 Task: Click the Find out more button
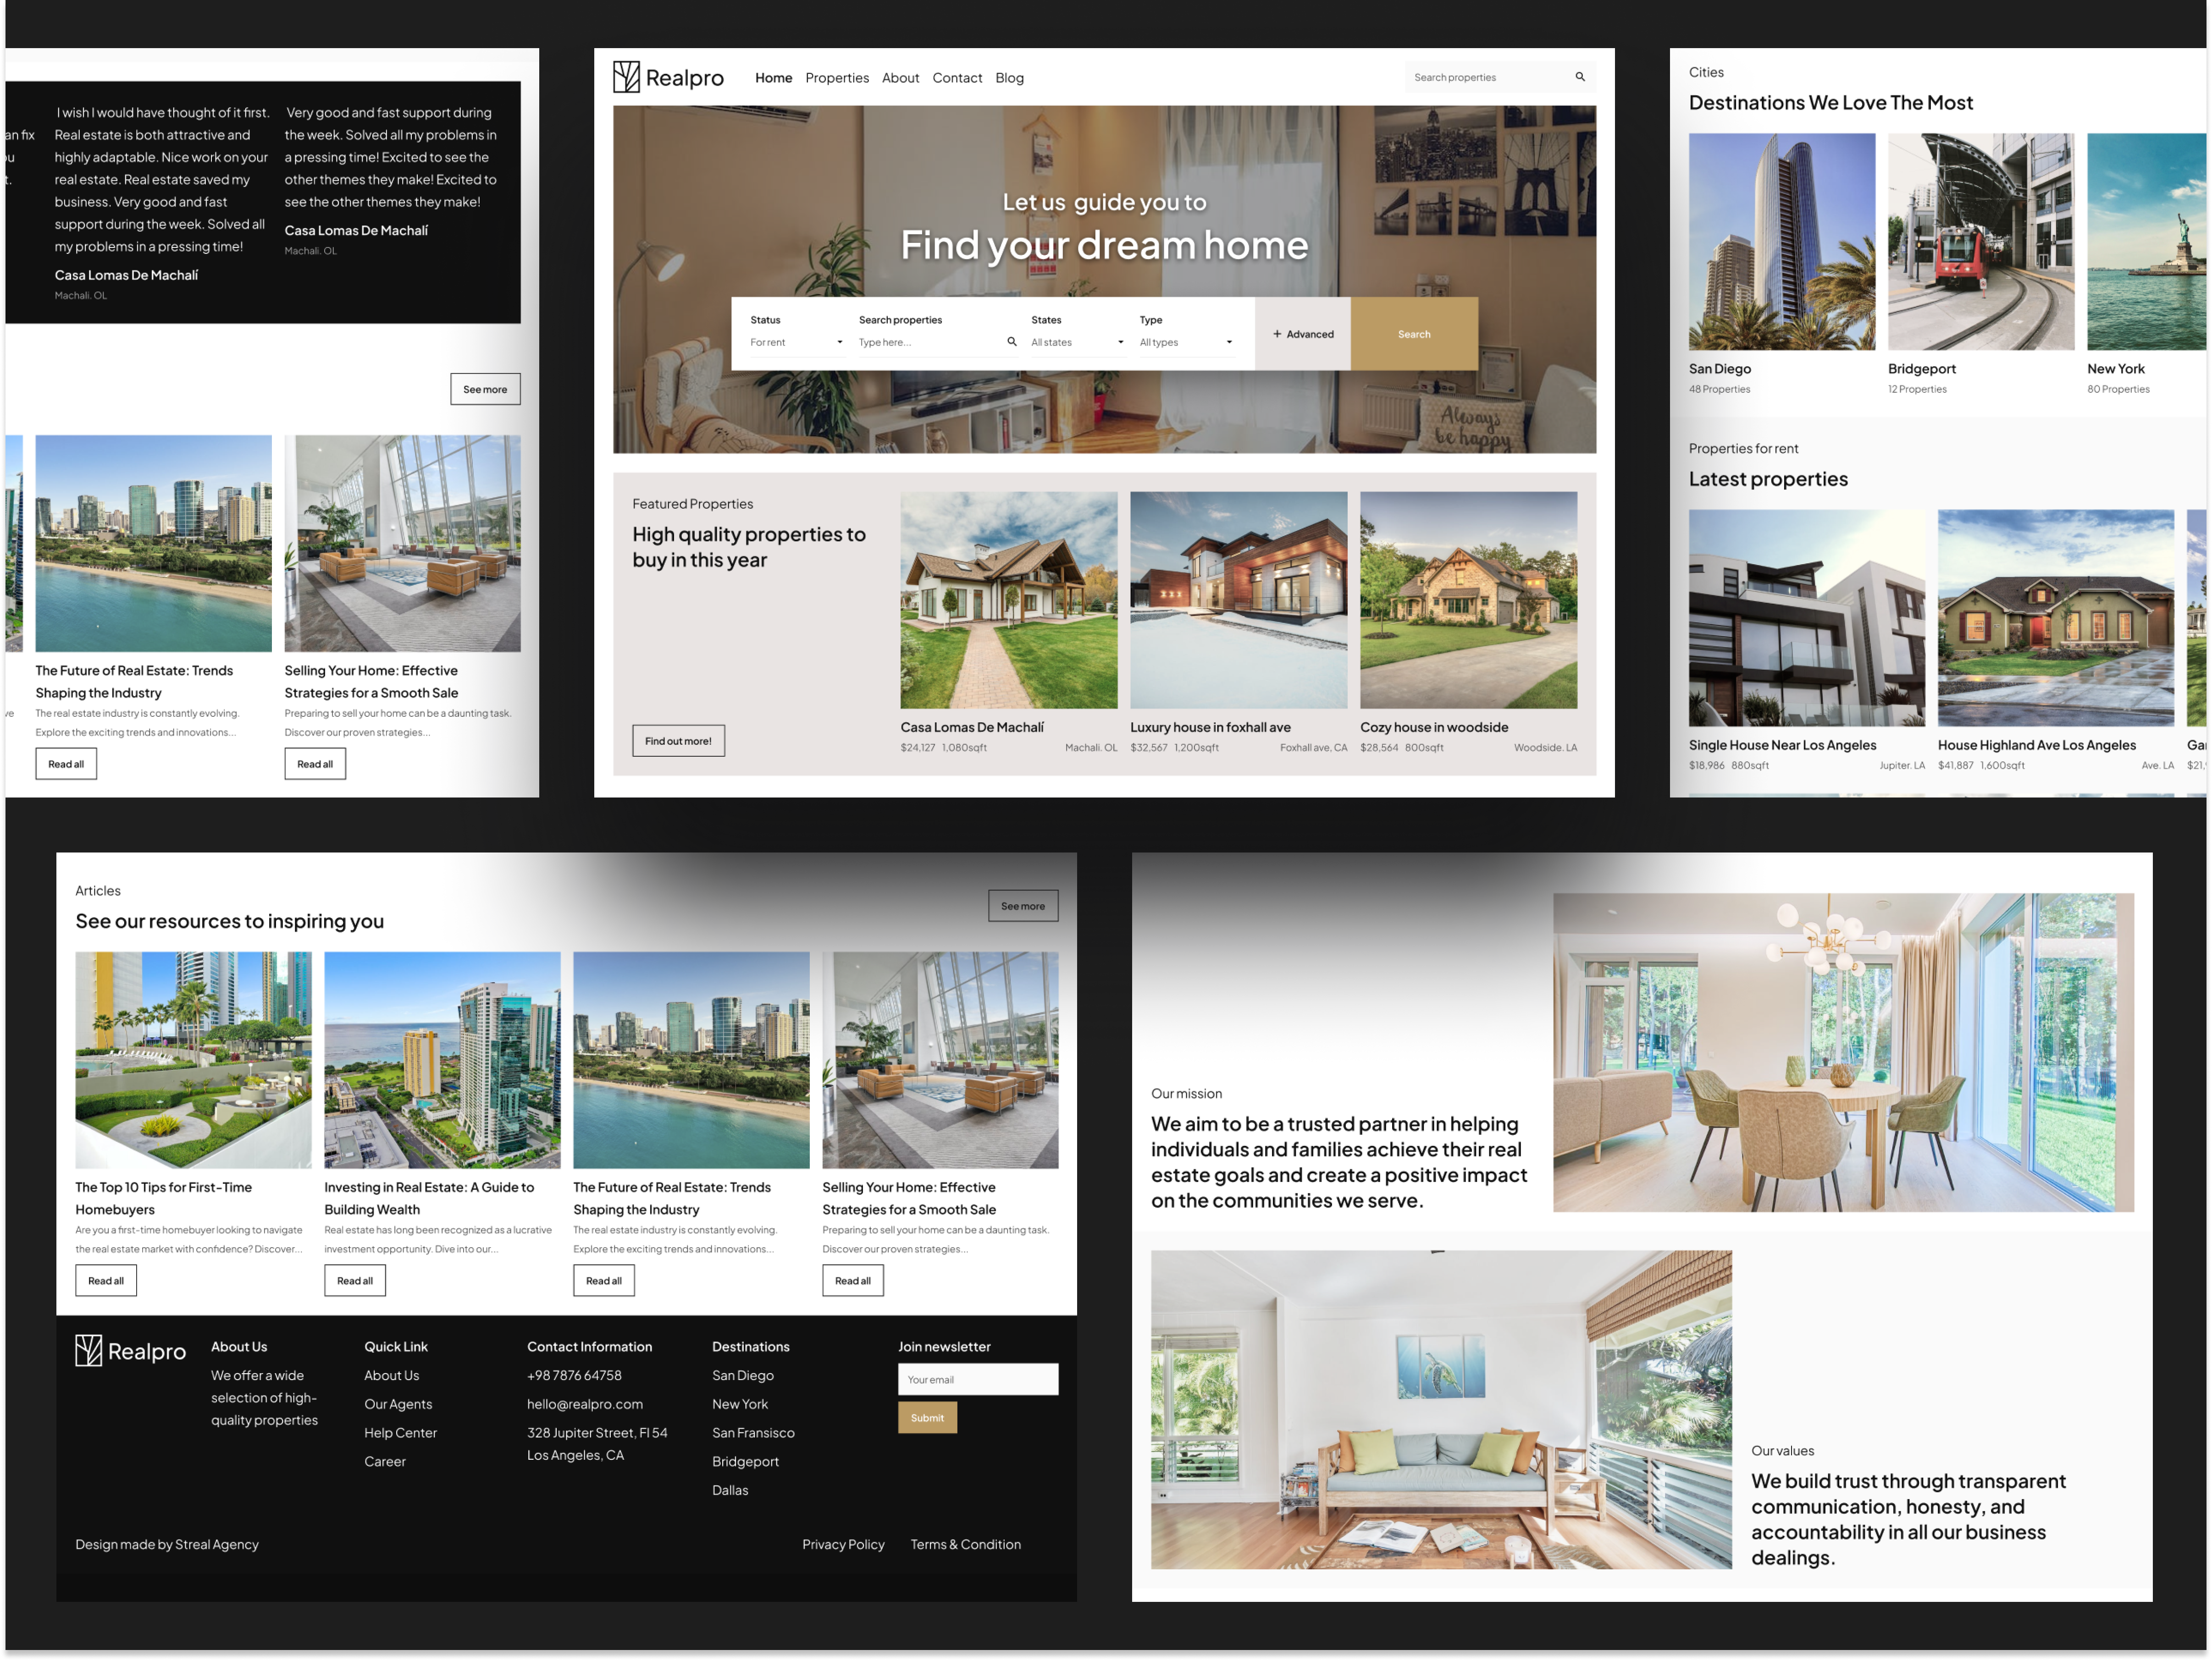[x=678, y=741]
